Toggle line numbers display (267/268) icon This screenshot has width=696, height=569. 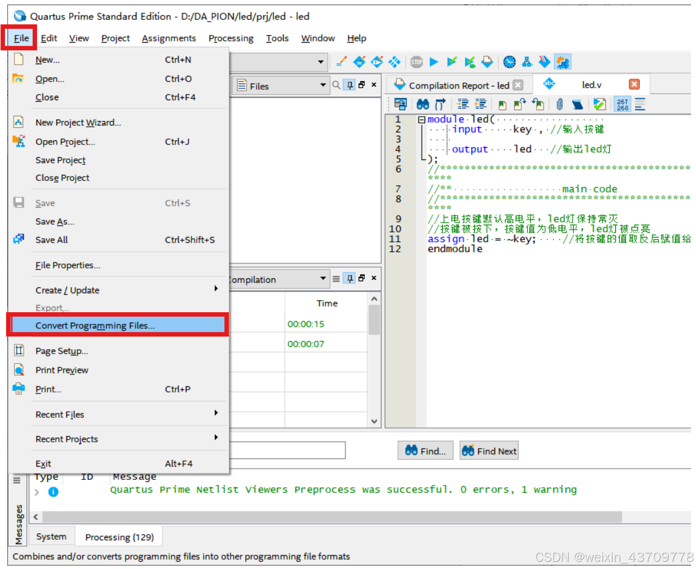(x=622, y=104)
